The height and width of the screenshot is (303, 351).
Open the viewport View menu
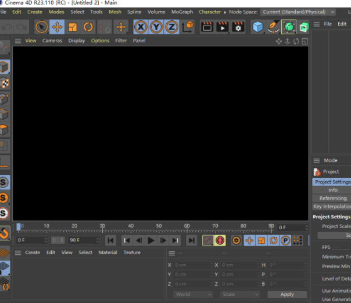(31, 41)
